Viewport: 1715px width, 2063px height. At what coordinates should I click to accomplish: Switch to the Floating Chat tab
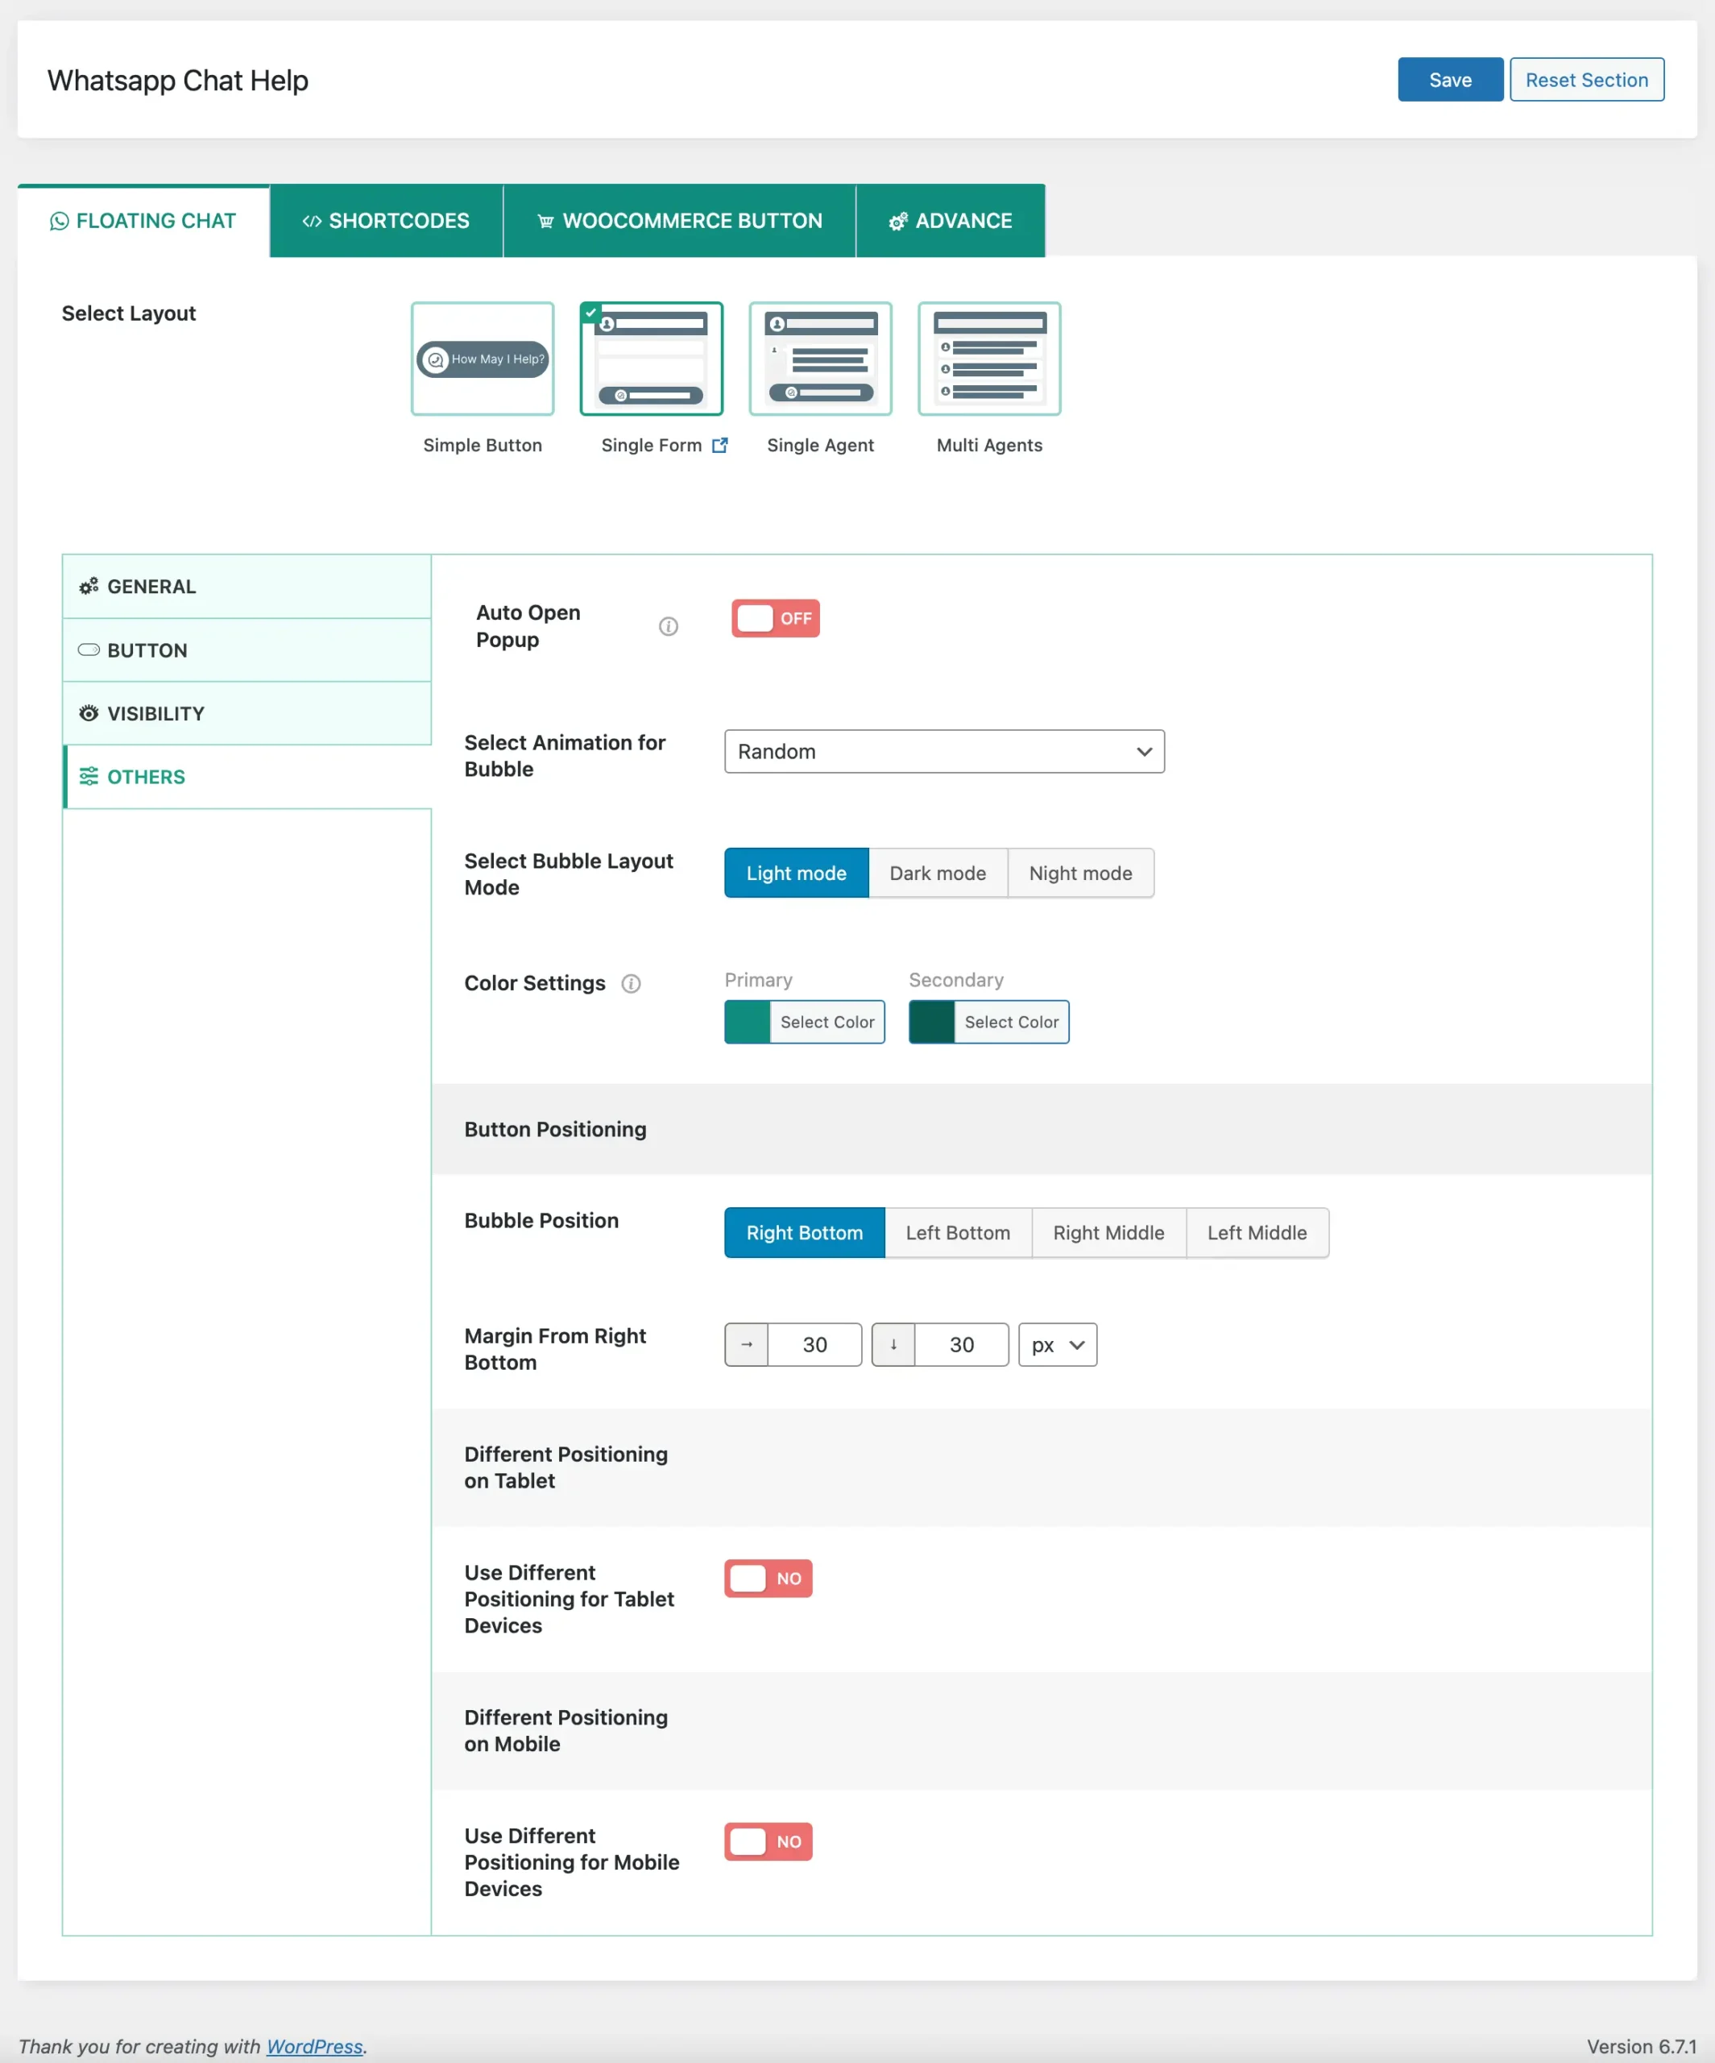[x=143, y=221]
